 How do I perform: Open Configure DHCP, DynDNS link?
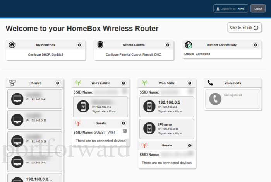(x=46, y=54)
